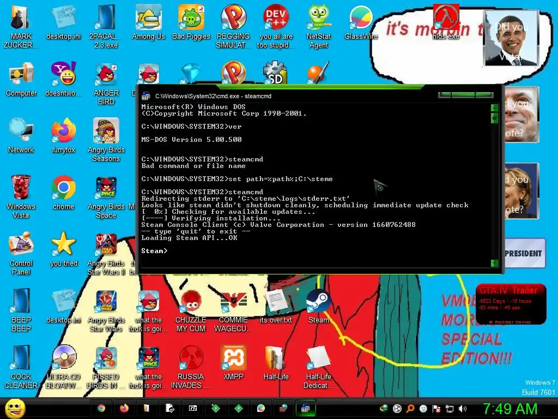Image resolution: width=558 pixels, height=419 pixels.
Task: Select the Windows Vista recycle bin icon
Action: 21,196
